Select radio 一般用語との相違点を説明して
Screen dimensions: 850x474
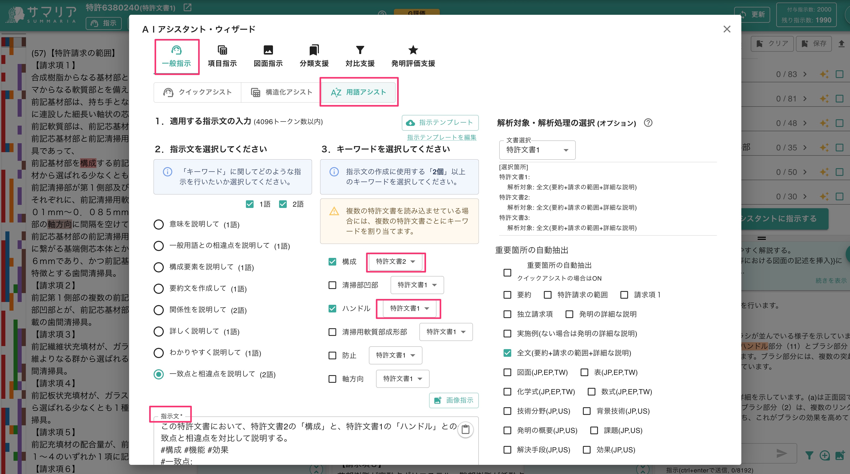click(x=159, y=246)
